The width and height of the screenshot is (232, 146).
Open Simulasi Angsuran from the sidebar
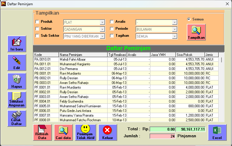pyautogui.click(x=17, y=100)
